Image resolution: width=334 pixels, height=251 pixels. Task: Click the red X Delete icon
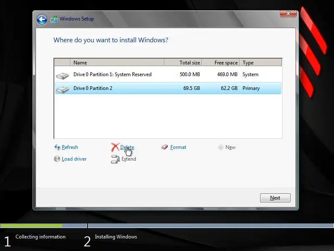[115, 147]
